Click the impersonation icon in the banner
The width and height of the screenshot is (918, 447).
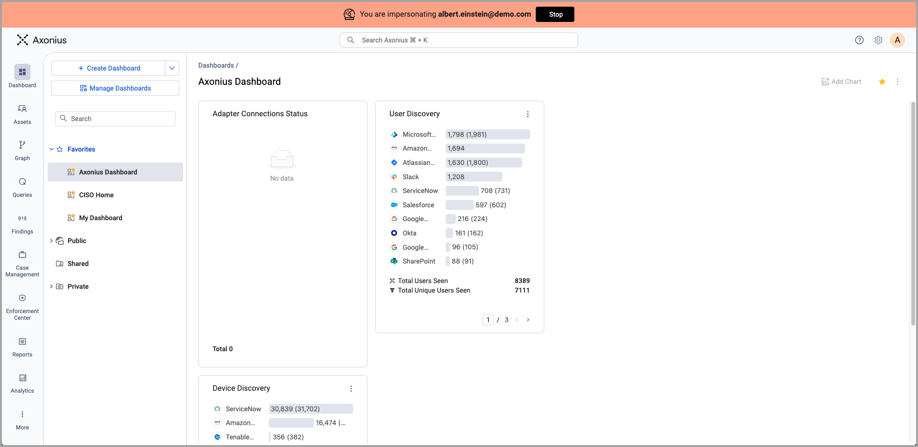[x=349, y=14]
